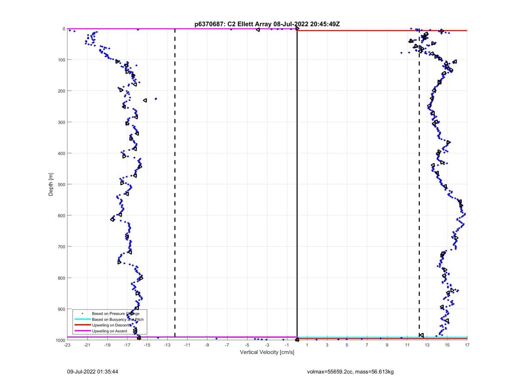Click depth tick label '200'
This screenshot has height=382, width=516.
[x=61, y=91]
